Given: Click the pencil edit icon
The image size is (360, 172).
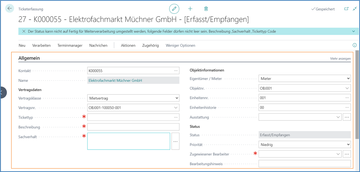Looking at the screenshot, I should pos(174,9).
